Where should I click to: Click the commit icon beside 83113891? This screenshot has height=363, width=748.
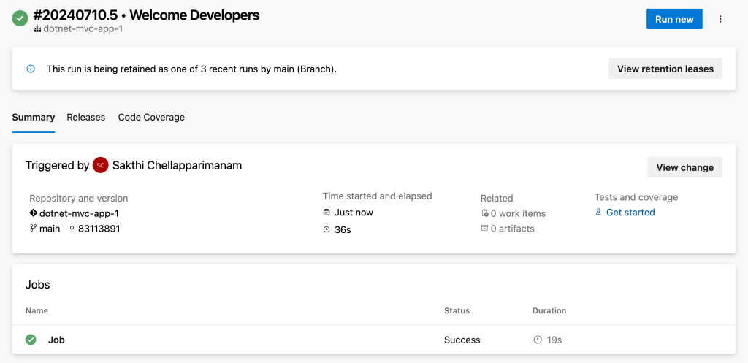pyautogui.click(x=72, y=229)
